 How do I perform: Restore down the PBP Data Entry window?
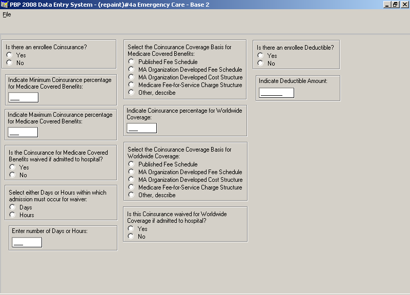[x=395, y=5]
